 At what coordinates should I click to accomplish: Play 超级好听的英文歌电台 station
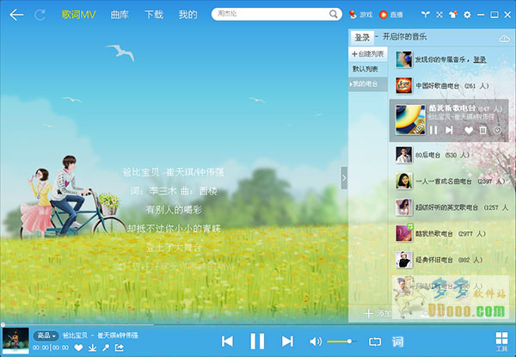point(450,207)
